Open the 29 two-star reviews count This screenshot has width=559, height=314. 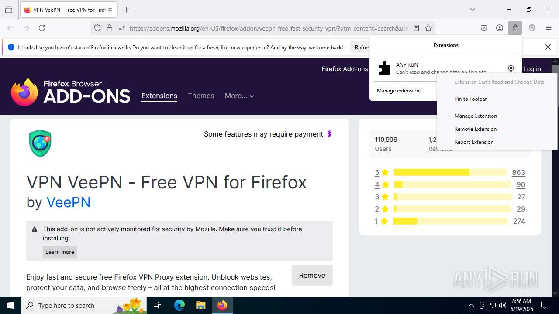pos(521,209)
